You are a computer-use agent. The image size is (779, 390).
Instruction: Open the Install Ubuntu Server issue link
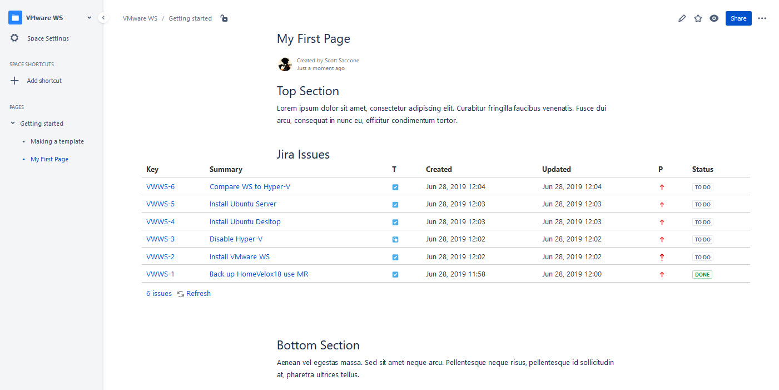pyautogui.click(x=243, y=204)
